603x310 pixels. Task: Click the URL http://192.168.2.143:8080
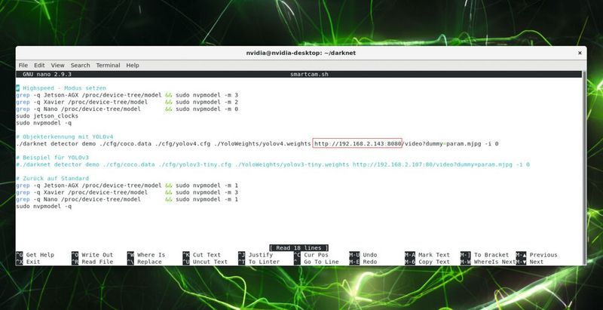(357, 143)
